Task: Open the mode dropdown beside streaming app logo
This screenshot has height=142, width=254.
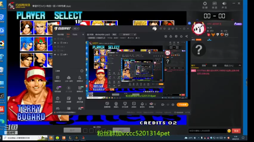Action: pyautogui.click(x=76, y=28)
